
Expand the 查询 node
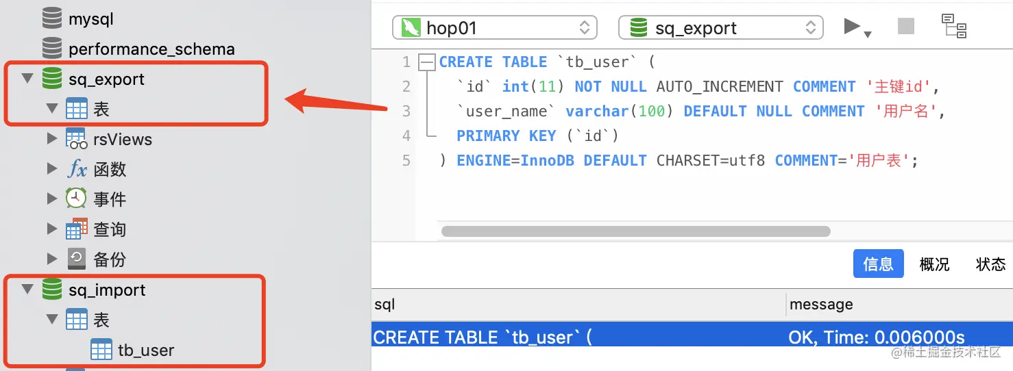(x=52, y=229)
